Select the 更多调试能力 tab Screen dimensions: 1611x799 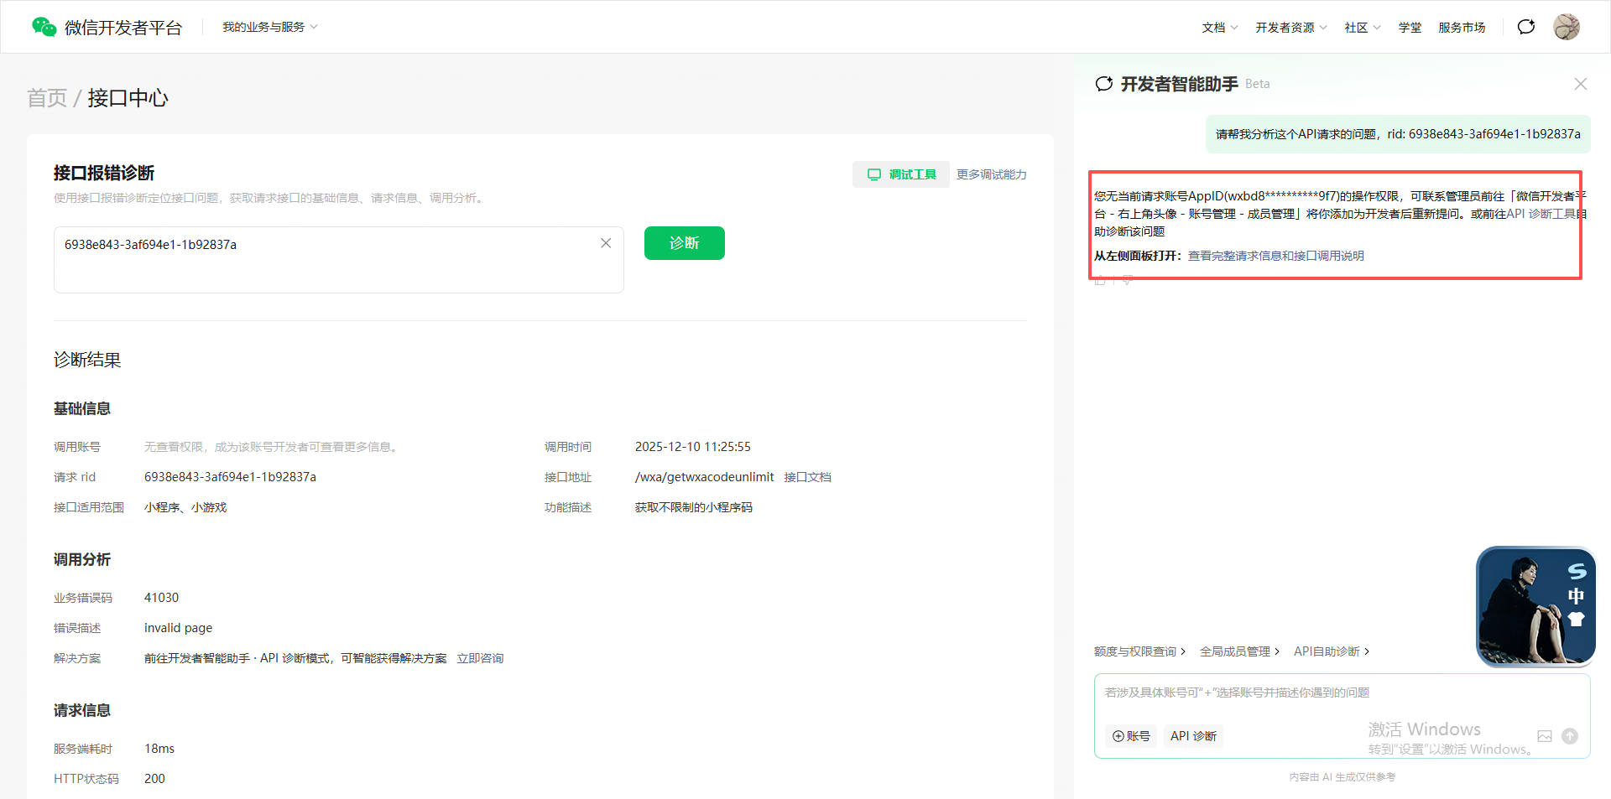[992, 174]
